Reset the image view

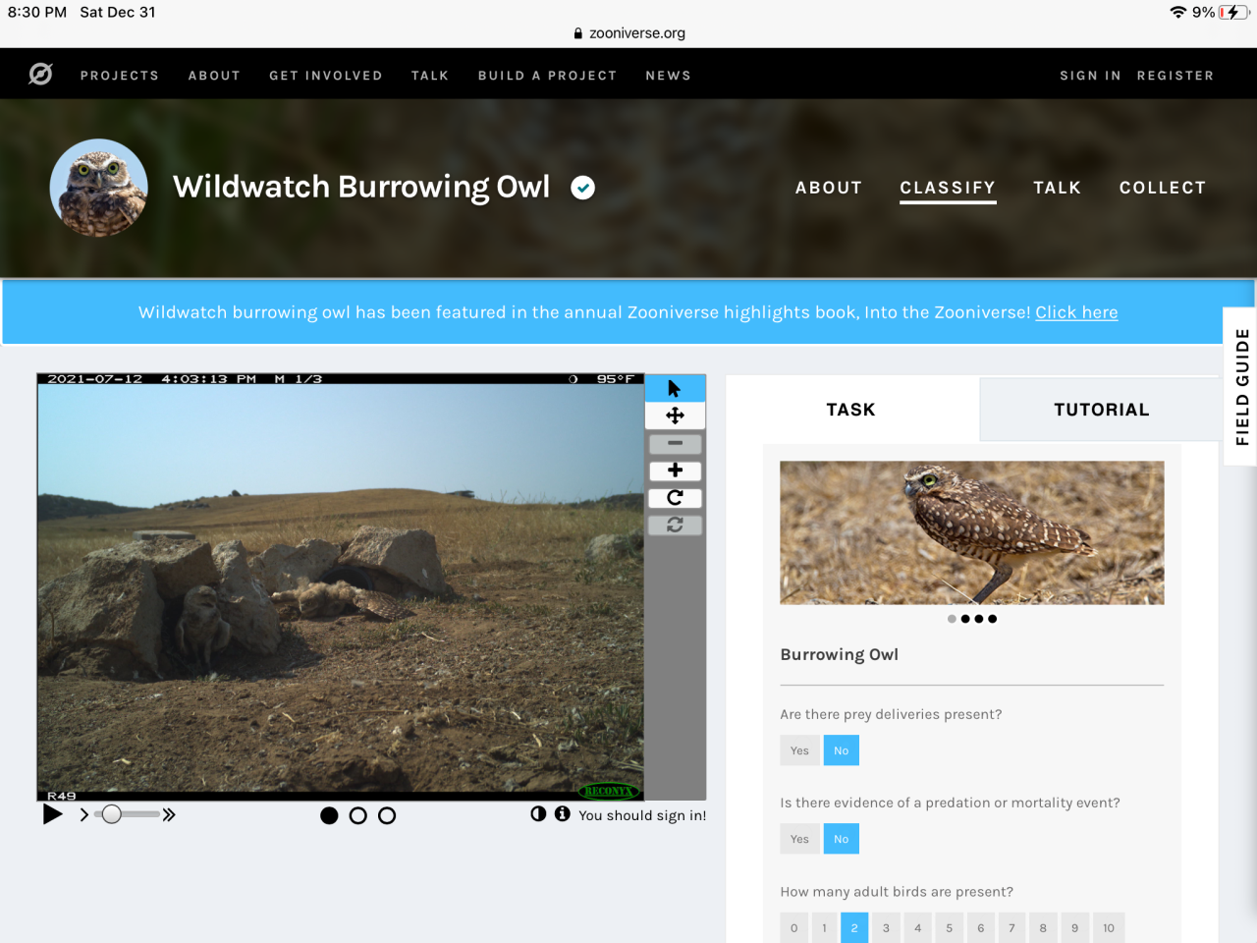click(675, 526)
